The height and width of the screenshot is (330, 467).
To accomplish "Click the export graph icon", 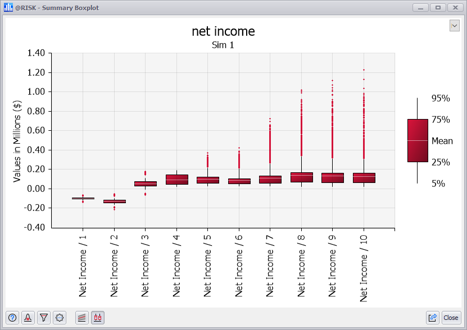I will point(433,318).
